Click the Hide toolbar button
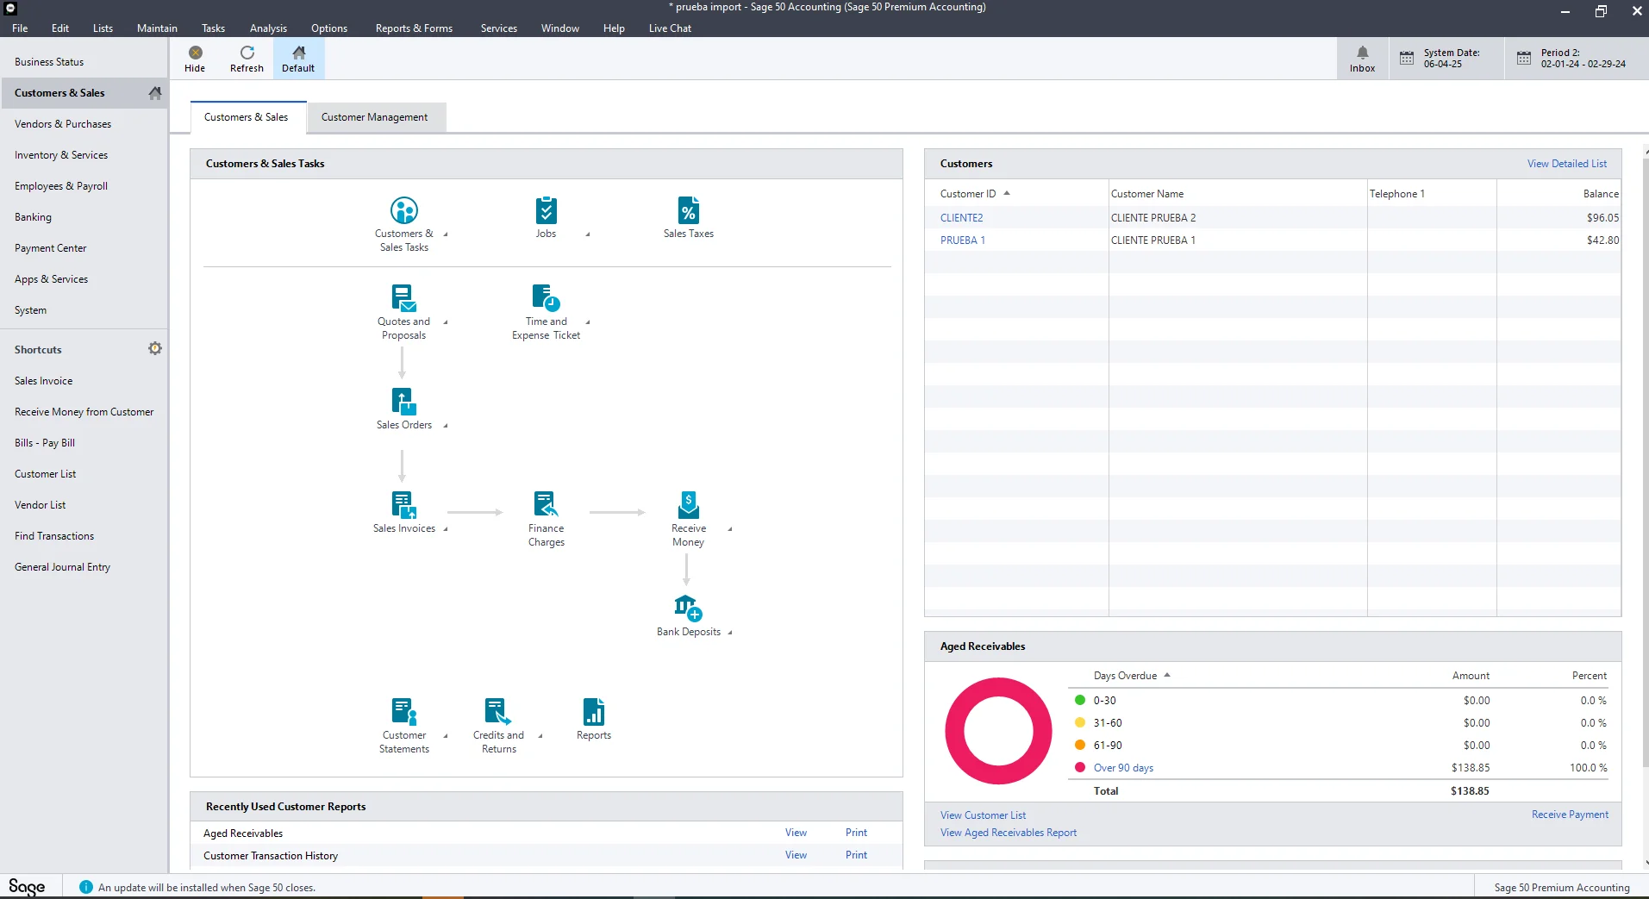The width and height of the screenshot is (1649, 899). point(195,59)
